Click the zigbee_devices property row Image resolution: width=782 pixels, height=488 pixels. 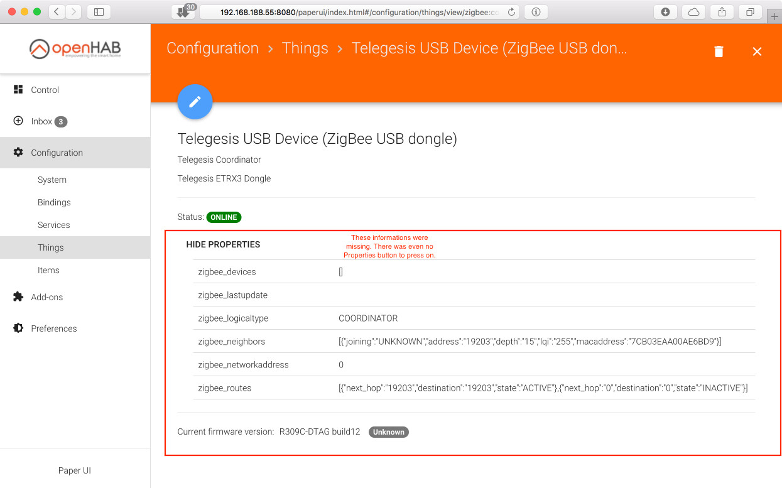tap(474, 272)
